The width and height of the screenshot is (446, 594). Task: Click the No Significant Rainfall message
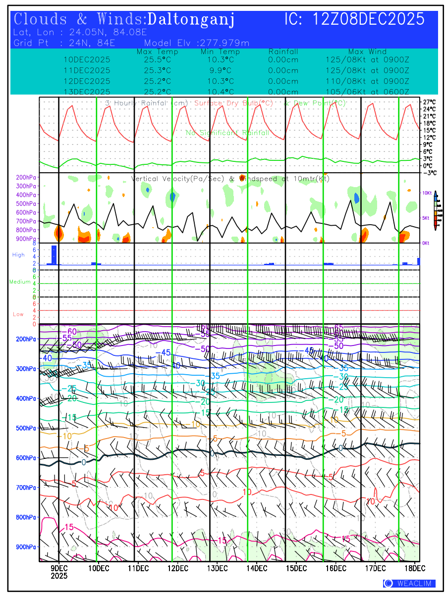click(227, 133)
